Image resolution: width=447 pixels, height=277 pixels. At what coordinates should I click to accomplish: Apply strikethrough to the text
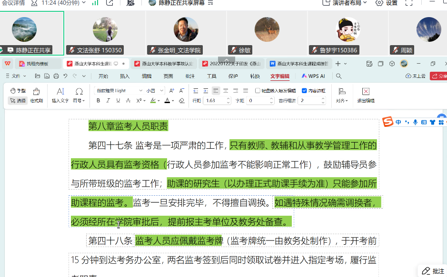click(x=128, y=101)
